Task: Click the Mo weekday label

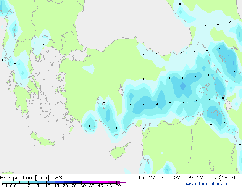Action: 142,178
